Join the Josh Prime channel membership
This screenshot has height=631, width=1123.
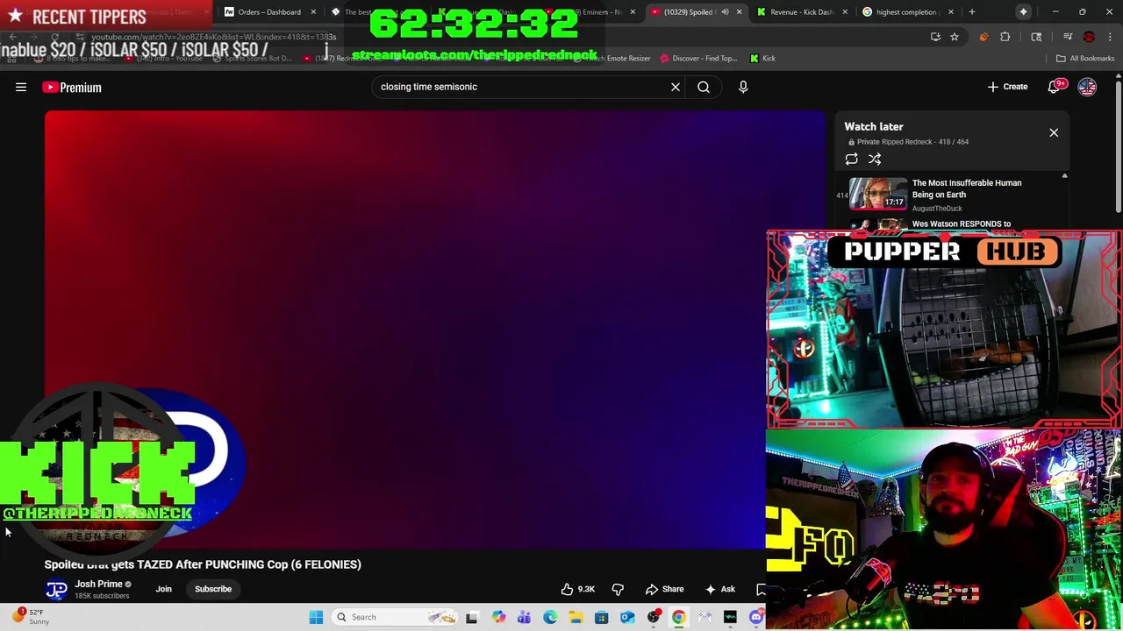click(x=164, y=589)
